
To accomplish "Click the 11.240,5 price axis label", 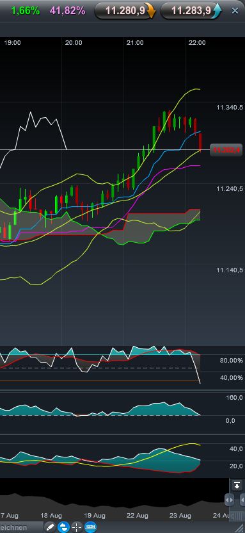I will pyautogui.click(x=230, y=188).
